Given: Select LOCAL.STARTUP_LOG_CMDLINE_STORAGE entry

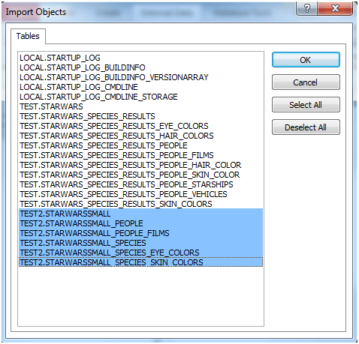Looking at the screenshot, I should [140, 97].
